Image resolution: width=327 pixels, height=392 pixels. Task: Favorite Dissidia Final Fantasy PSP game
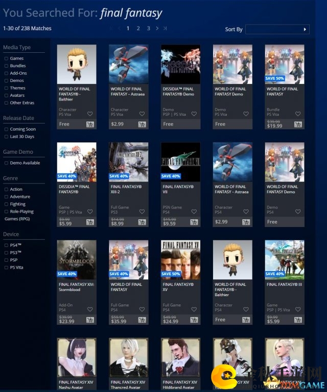click(90, 212)
